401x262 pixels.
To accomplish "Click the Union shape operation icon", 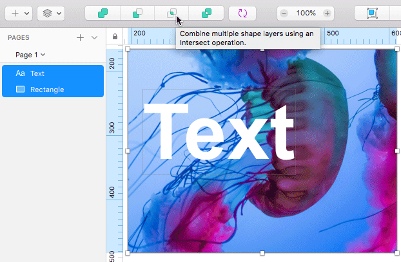I will point(103,13).
